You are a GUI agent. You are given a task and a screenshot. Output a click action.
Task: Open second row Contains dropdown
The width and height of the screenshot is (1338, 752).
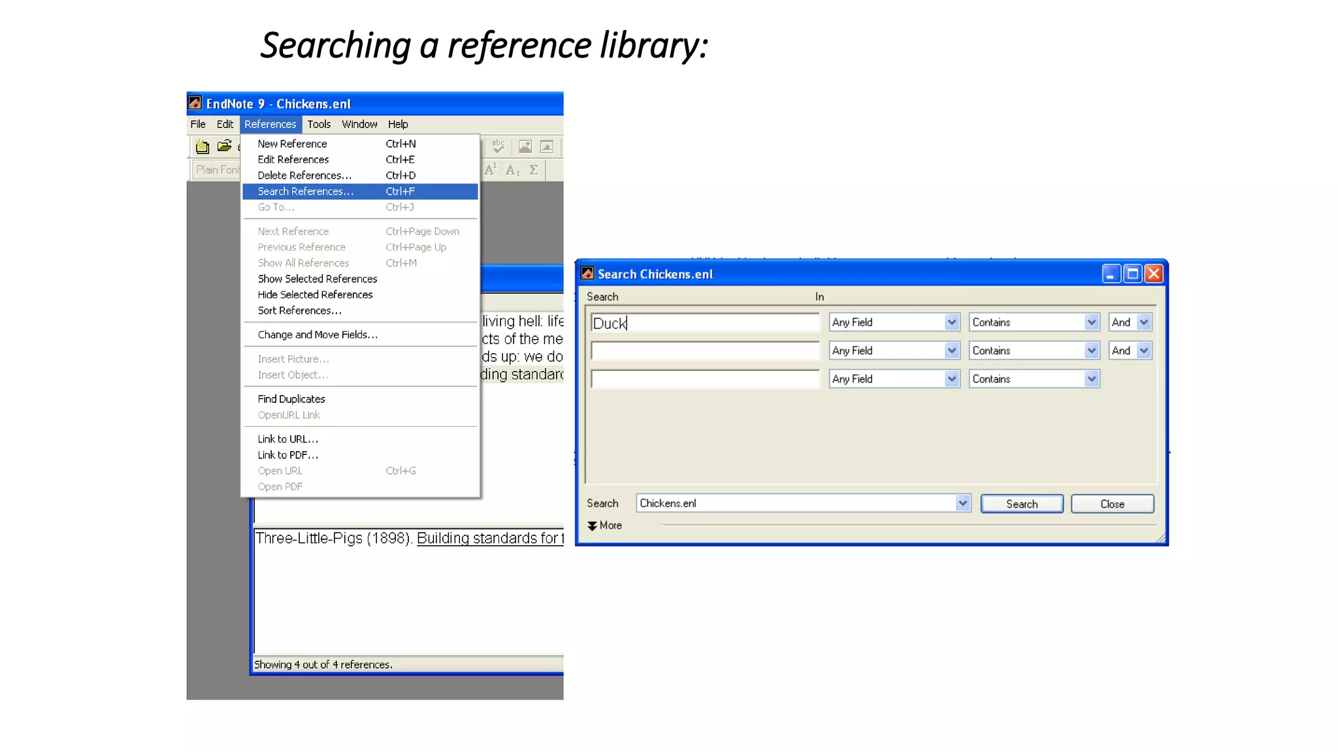pos(1092,351)
